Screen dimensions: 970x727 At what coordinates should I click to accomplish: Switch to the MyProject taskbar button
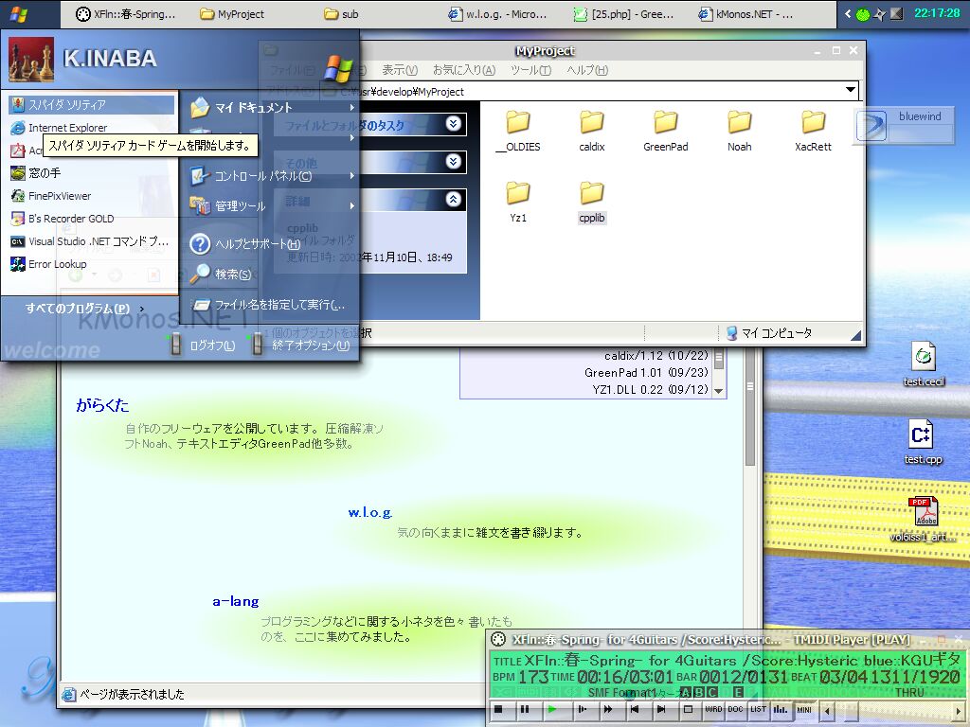click(233, 14)
